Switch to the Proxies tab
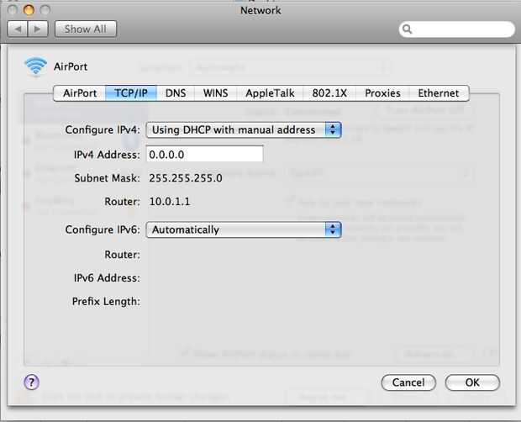The height and width of the screenshot is (422, 521). coord(382,93)
